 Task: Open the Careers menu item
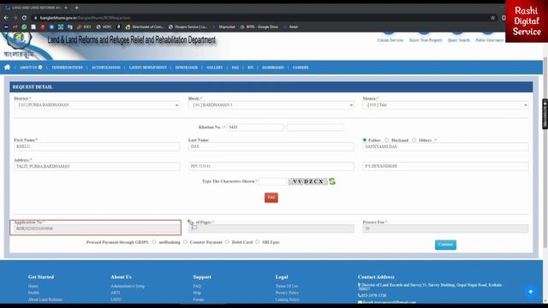(x=301, y=68)
